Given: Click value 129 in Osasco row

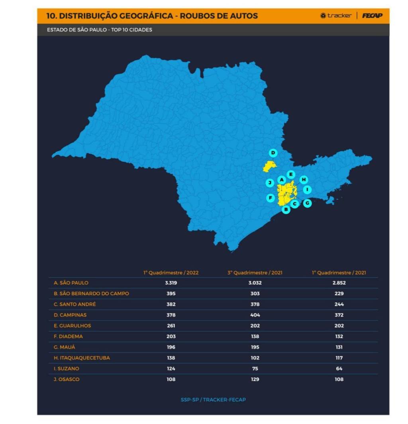Looking at the screenshot, I should pyautogui.click(x=255, y=379).
